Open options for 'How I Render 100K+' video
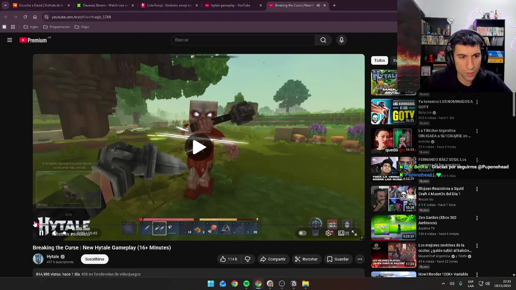The image size is (516, 290). (477, 275)
